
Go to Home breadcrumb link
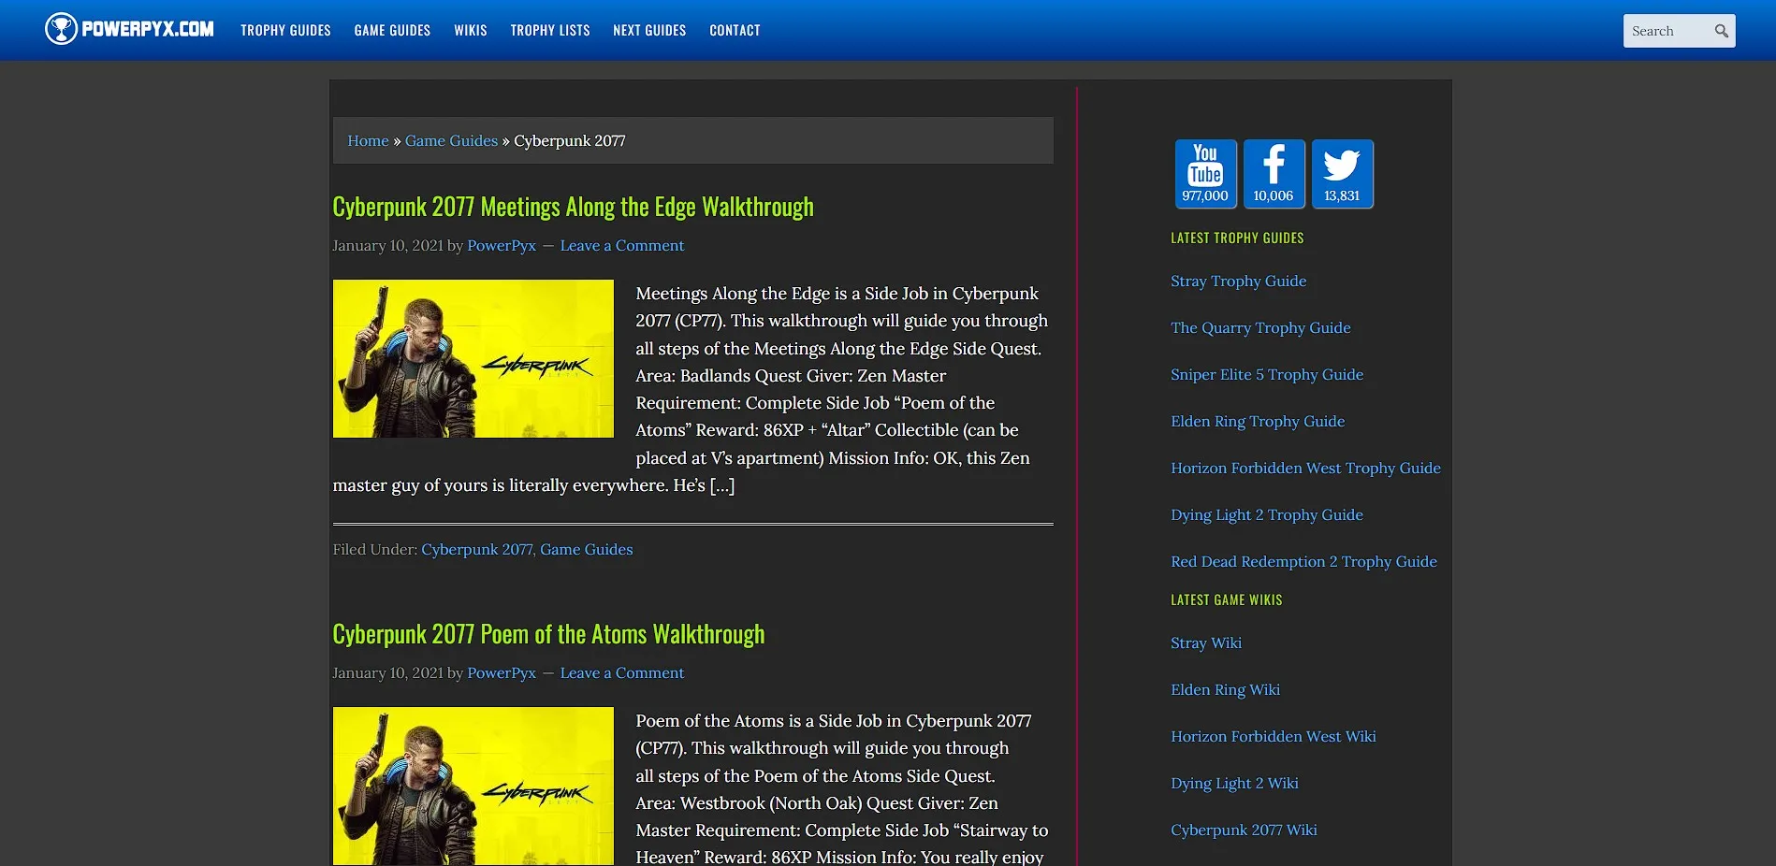[x=368, y=140]
